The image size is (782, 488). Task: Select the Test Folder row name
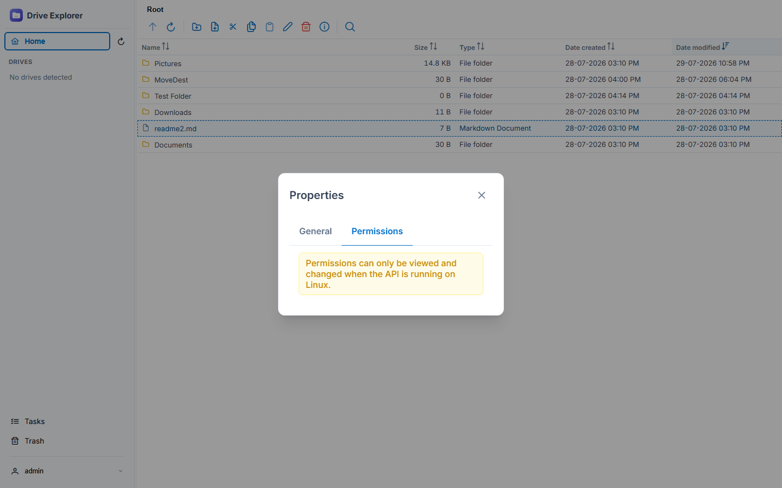(x=173, y=96)
